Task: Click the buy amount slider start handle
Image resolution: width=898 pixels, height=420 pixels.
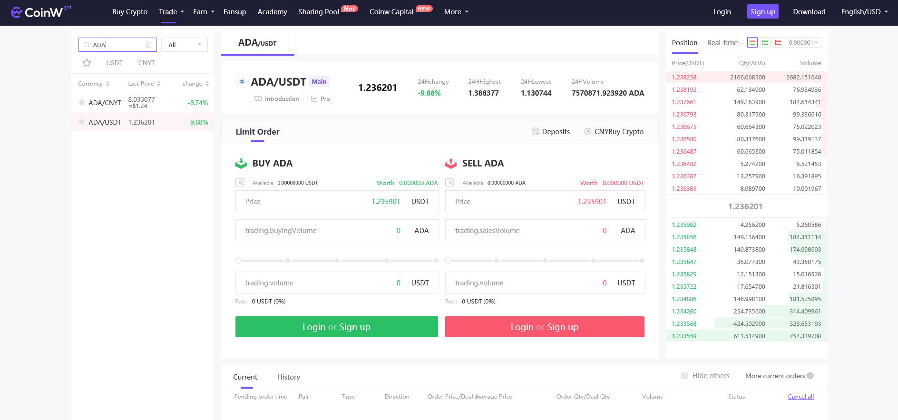Action: click(238, 261)
